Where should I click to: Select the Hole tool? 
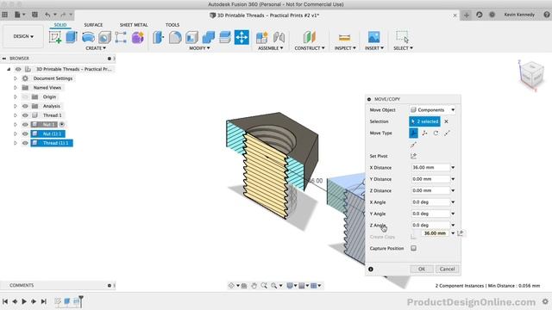pos(104,37)
